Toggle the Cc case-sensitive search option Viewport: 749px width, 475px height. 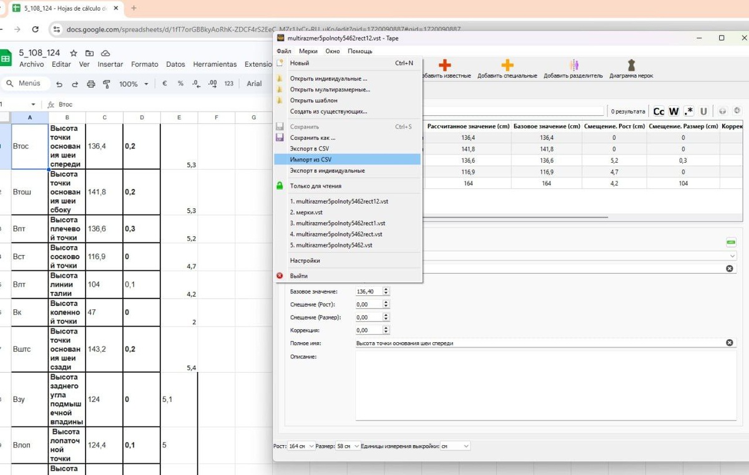coord(658,112)
